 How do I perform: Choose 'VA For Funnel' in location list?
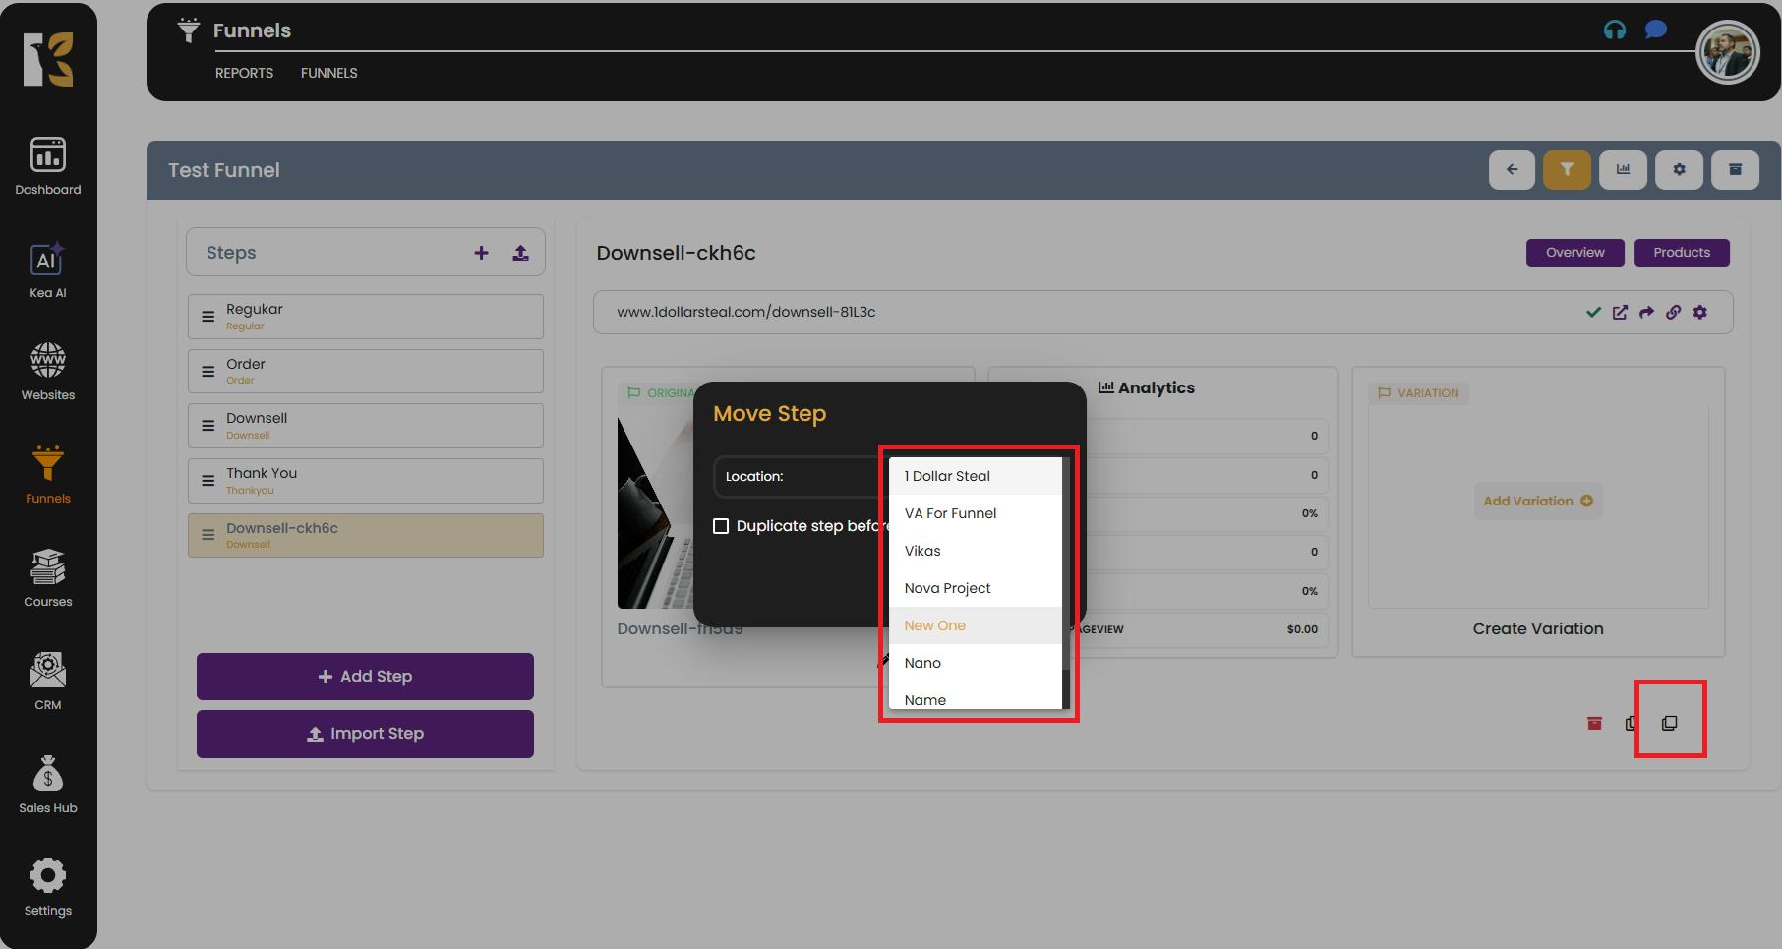point(950,513)
